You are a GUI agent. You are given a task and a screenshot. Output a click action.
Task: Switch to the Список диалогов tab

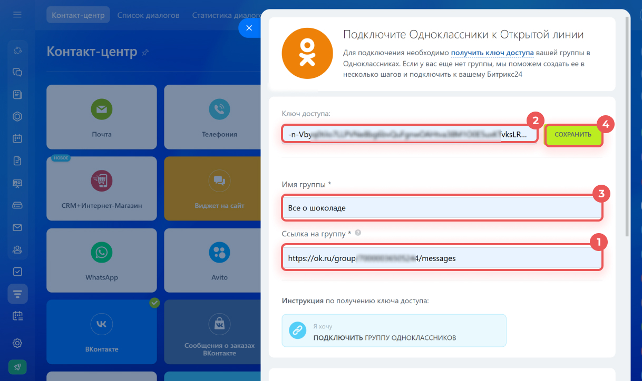pyautogui.click(x=148, y=15)
